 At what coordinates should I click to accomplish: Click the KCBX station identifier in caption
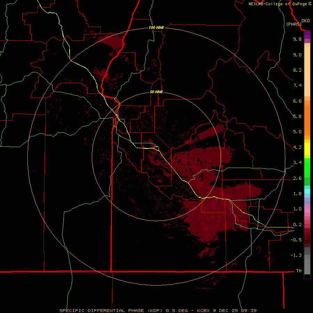point(204,311)
